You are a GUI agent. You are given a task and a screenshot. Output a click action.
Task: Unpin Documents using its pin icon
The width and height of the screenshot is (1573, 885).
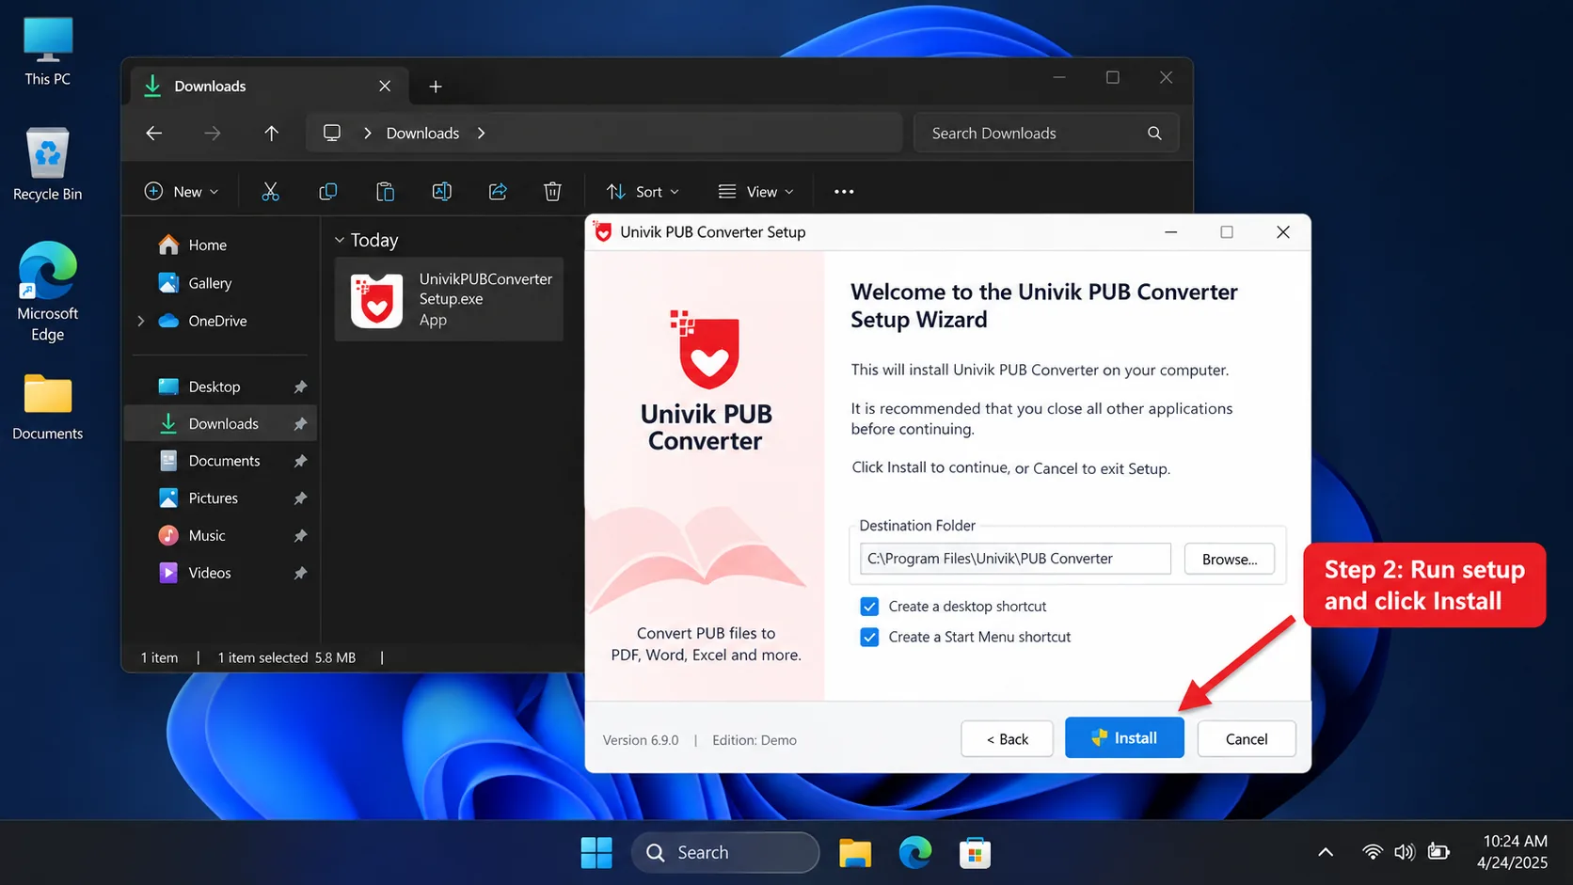pyautogui.click(x=300, y=461)
